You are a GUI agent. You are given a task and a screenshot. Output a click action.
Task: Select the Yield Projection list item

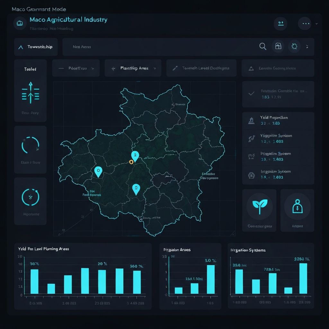tap(278, 120)
